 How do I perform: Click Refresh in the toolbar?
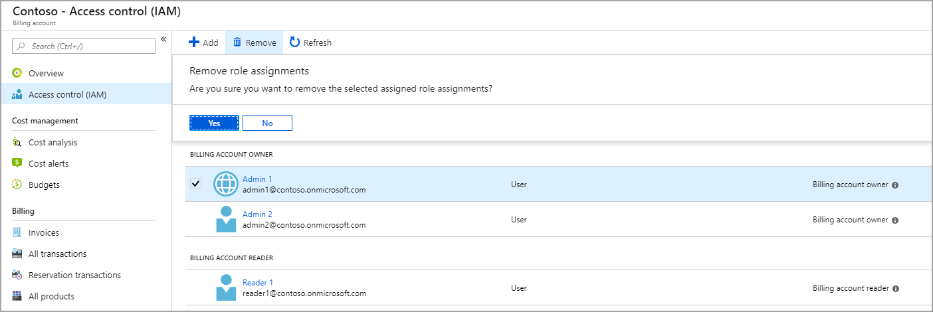[310, 42]
